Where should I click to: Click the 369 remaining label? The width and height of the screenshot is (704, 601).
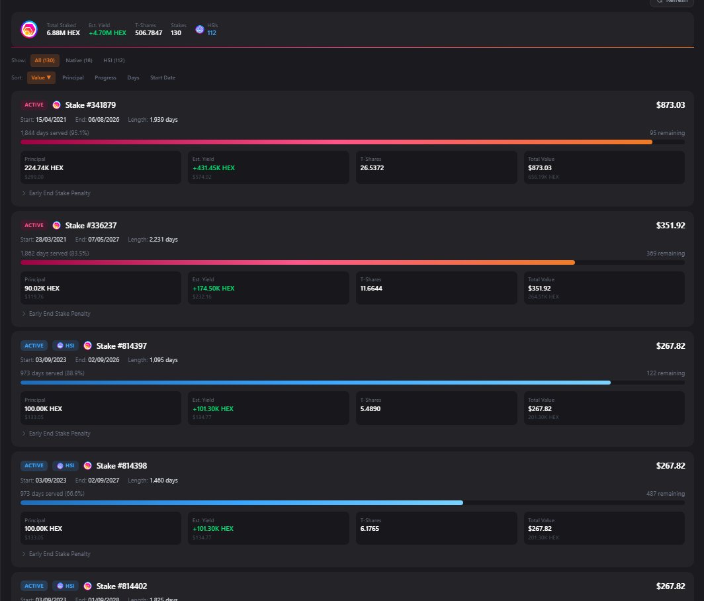tap(666, 254)
